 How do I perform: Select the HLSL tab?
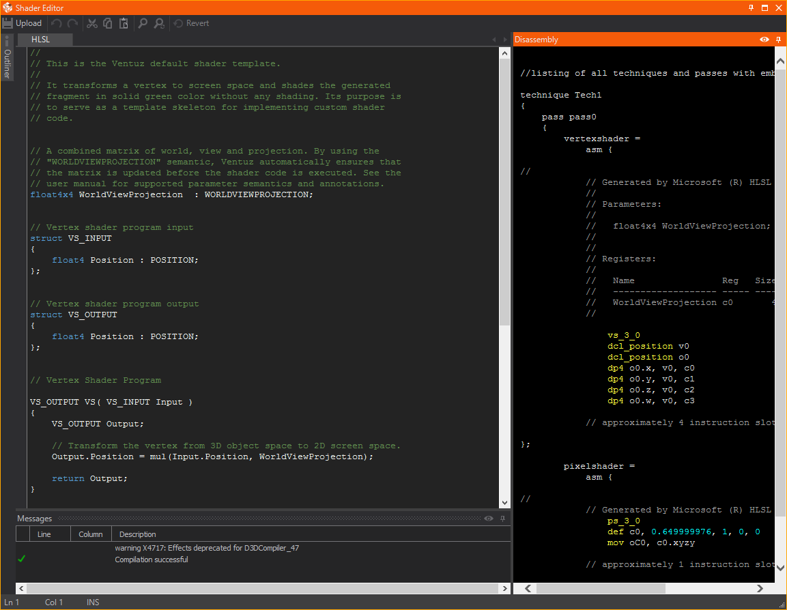tap(41, 40)
